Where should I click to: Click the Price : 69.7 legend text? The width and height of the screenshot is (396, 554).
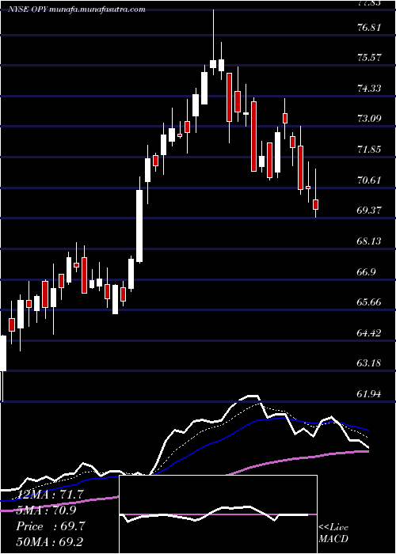click(x=50, y=526)
